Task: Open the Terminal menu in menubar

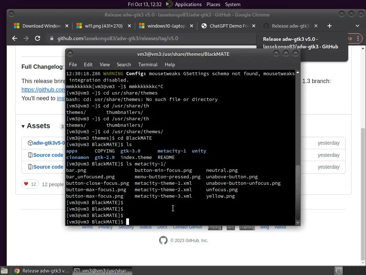Action: (148, 64)
